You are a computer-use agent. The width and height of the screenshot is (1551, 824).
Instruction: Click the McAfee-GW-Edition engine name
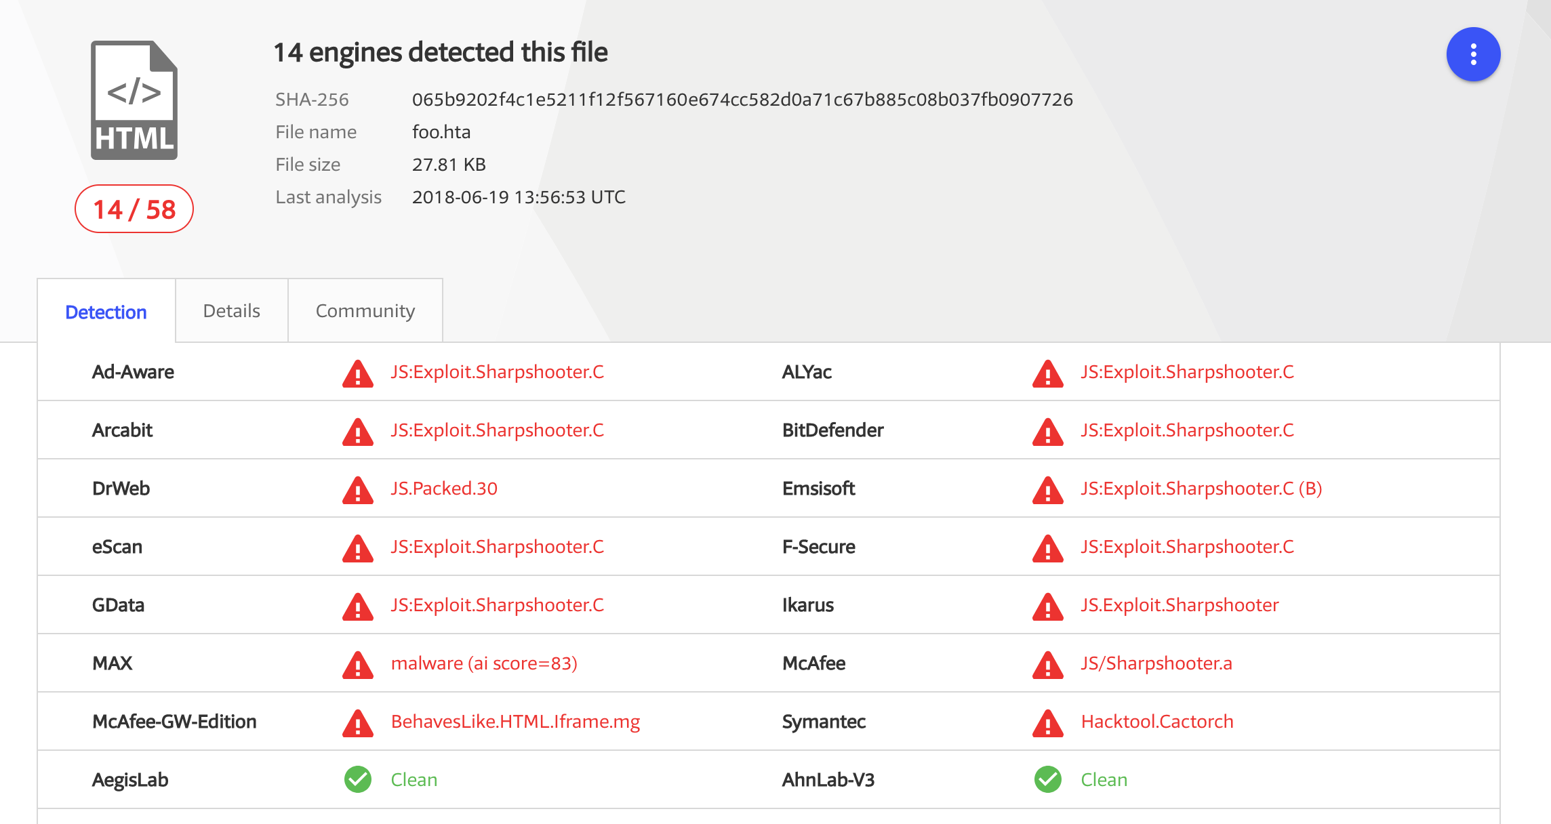(174, 722)
